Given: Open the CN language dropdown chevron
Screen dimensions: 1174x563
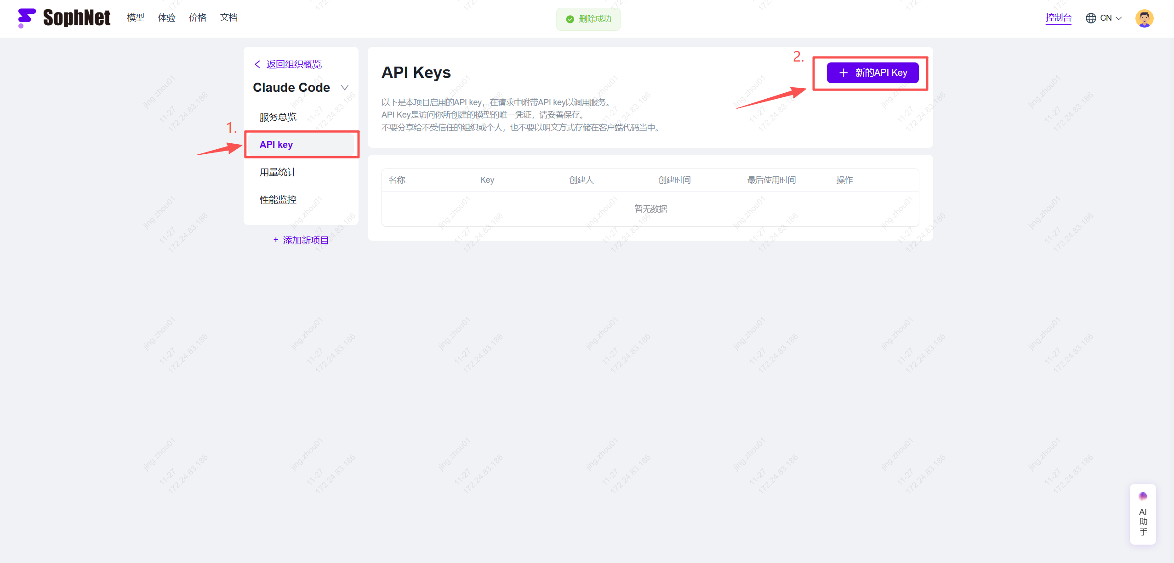Looking at the screenshot, I should (x=1119, y=18).
